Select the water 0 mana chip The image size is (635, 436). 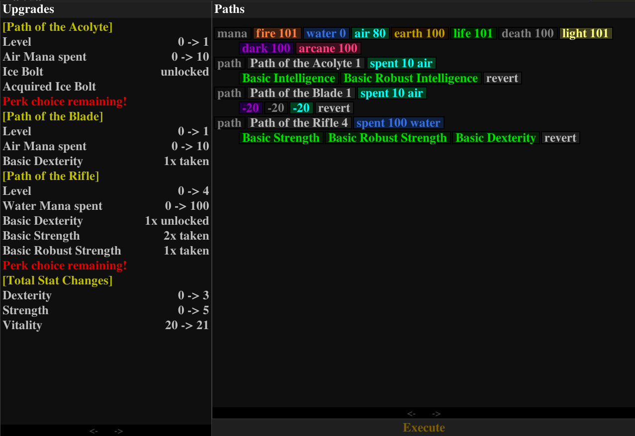pyautogui.click(x=326, y=33)
